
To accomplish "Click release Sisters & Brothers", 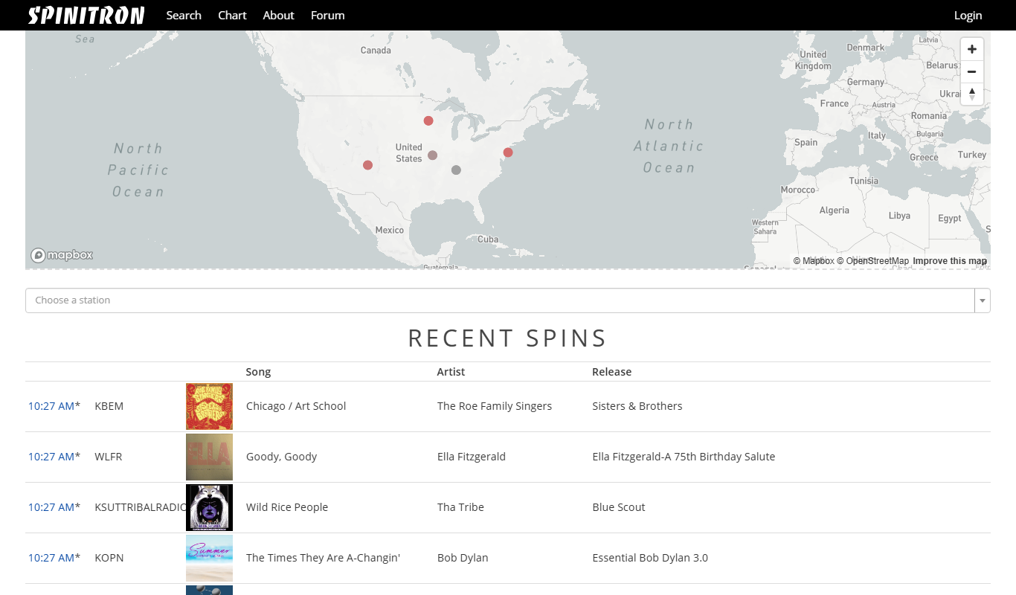I will pyautogui.click(x=637, y=406).
